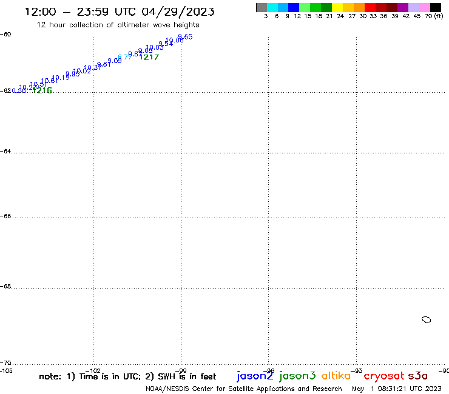Click the NOAA/NESDIS credit line

tap(244, 389)
